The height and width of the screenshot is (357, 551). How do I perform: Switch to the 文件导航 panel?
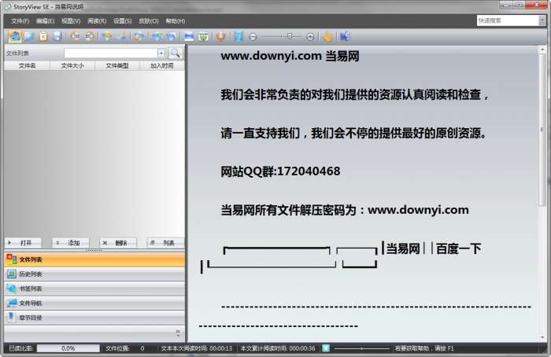pyautogui.click(x=94, y=303)
